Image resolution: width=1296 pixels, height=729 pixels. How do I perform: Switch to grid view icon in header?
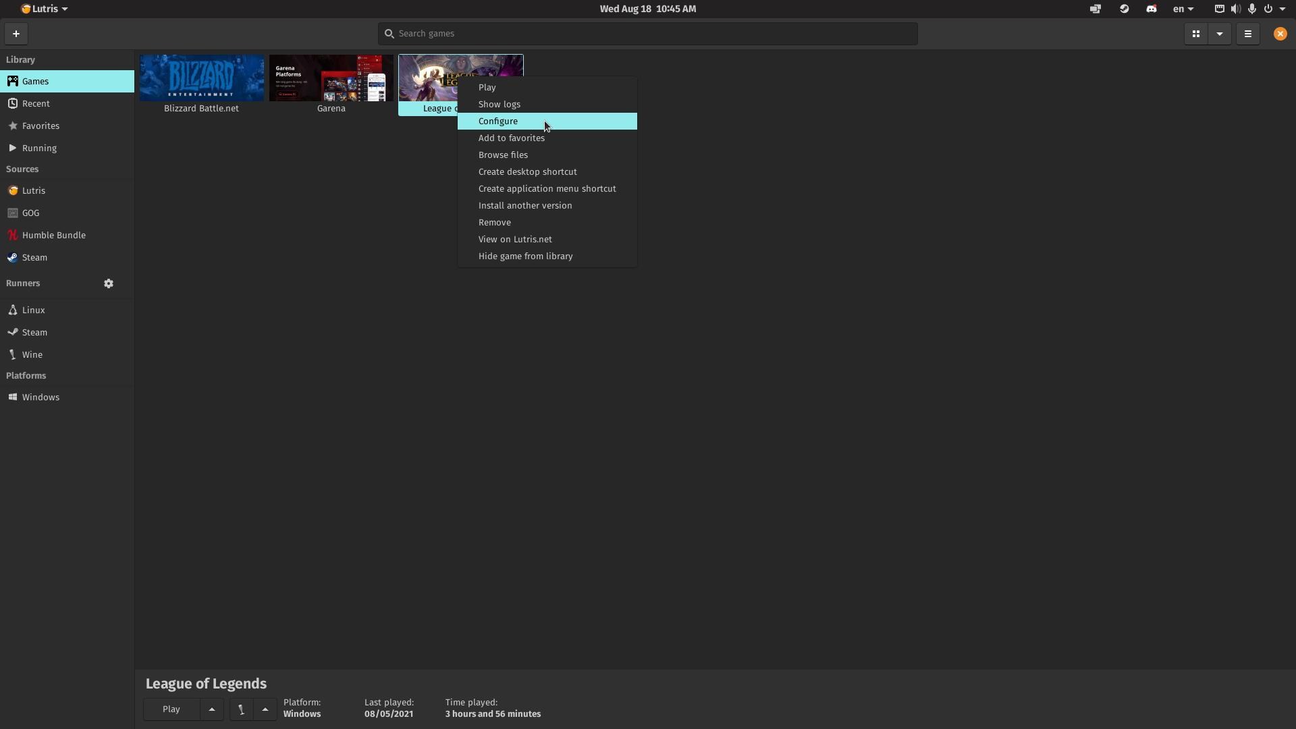[1196, 34]
